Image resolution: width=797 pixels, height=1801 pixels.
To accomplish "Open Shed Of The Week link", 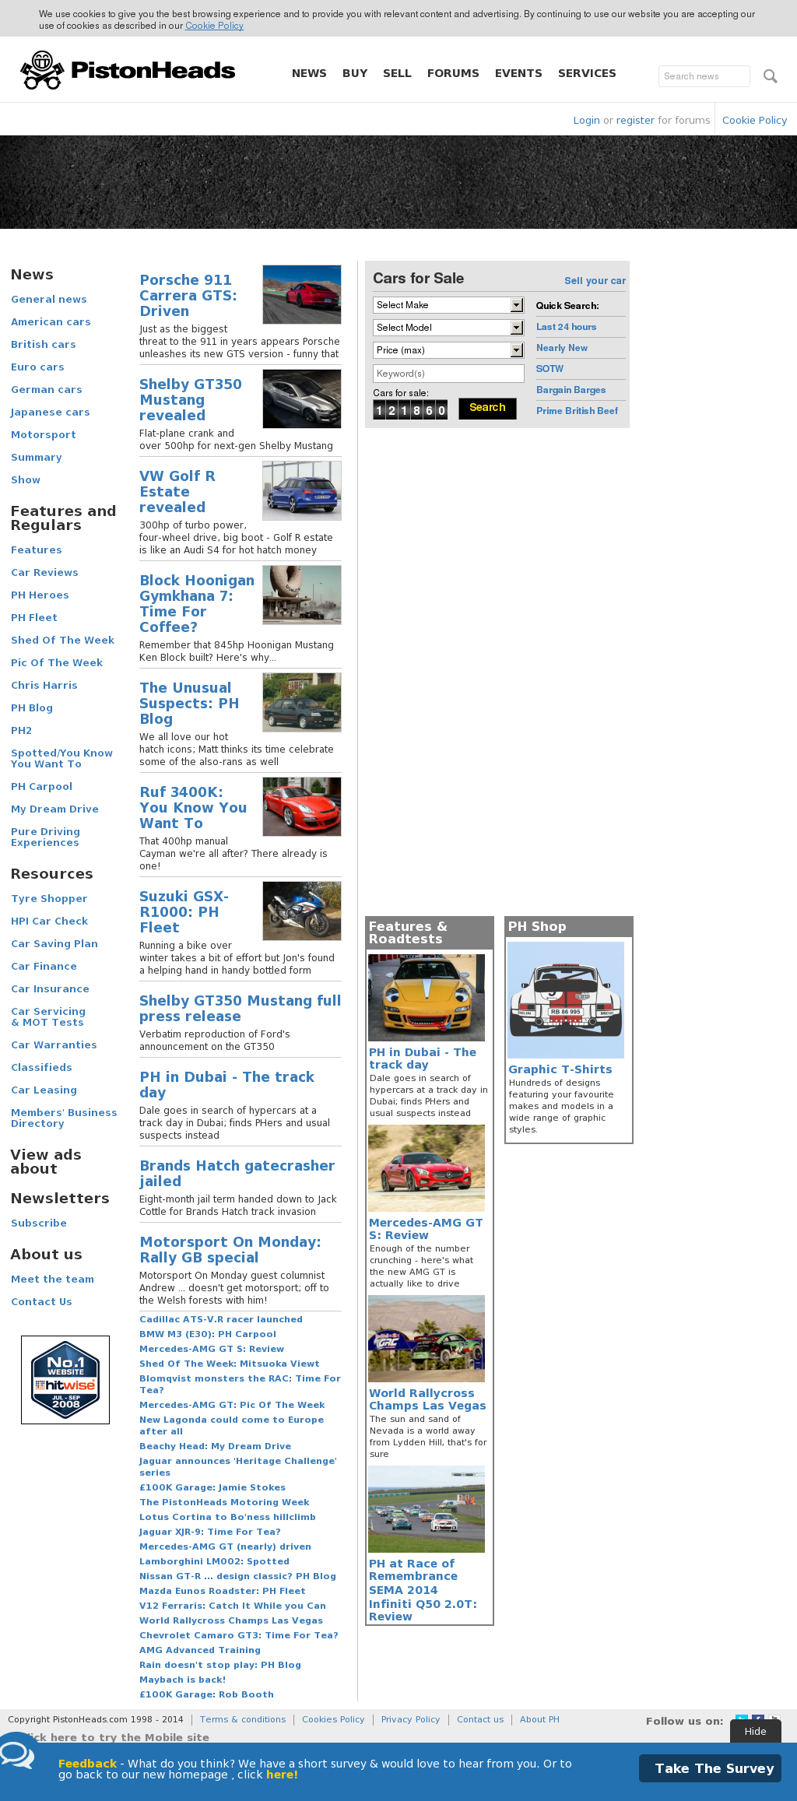I will tap(62, 641).
